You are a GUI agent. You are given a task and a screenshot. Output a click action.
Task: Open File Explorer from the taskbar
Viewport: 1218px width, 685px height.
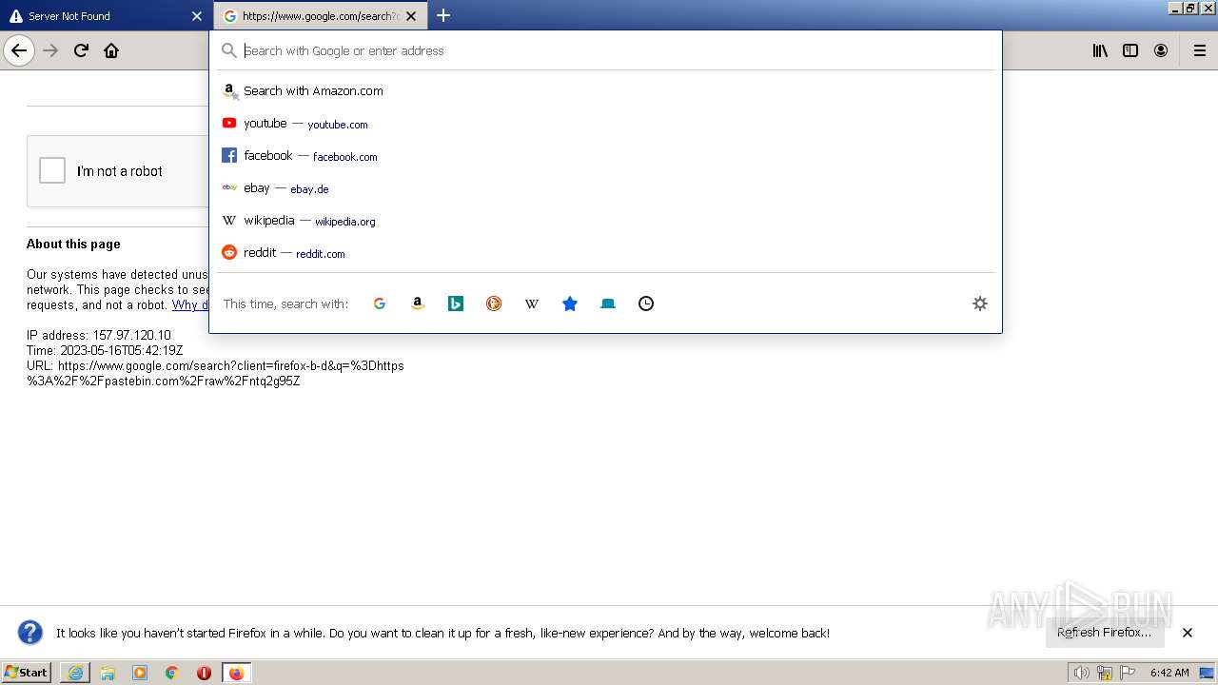[x=108, y=673]
